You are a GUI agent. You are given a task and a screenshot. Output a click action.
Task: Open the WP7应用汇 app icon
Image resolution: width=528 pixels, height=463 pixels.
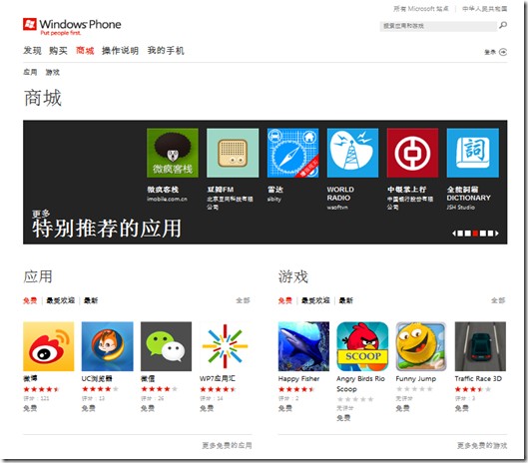(x=225, y=346)
